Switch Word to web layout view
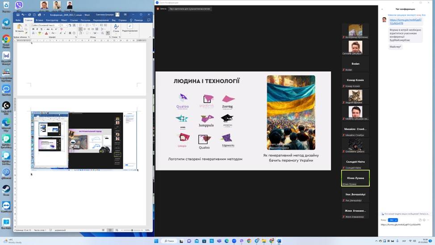 [x=117, y=230]
